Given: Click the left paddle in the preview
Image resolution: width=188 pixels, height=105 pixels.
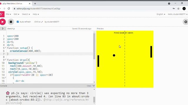Looking at the screenshot, I should click(98, 61).
